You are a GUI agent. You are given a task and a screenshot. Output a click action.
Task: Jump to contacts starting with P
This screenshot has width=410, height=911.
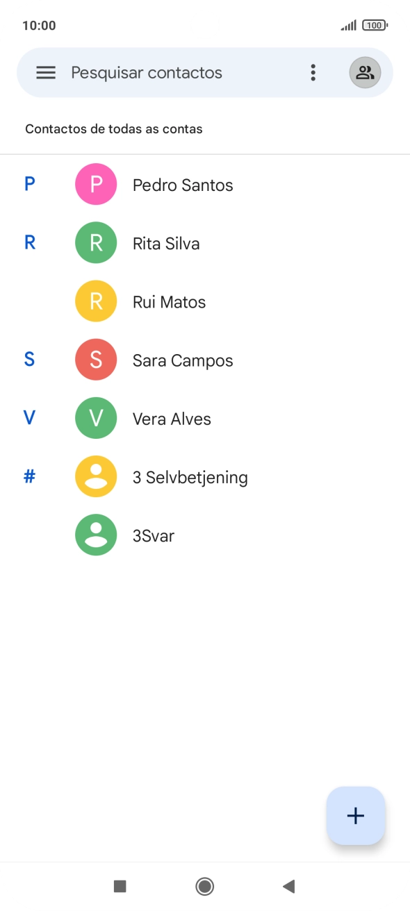(28, 184)
